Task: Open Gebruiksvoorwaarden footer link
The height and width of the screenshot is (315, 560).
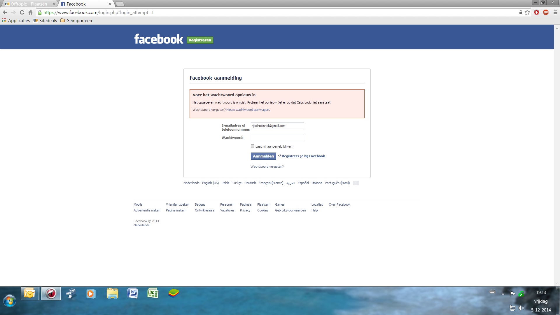Action: point(290,210)
